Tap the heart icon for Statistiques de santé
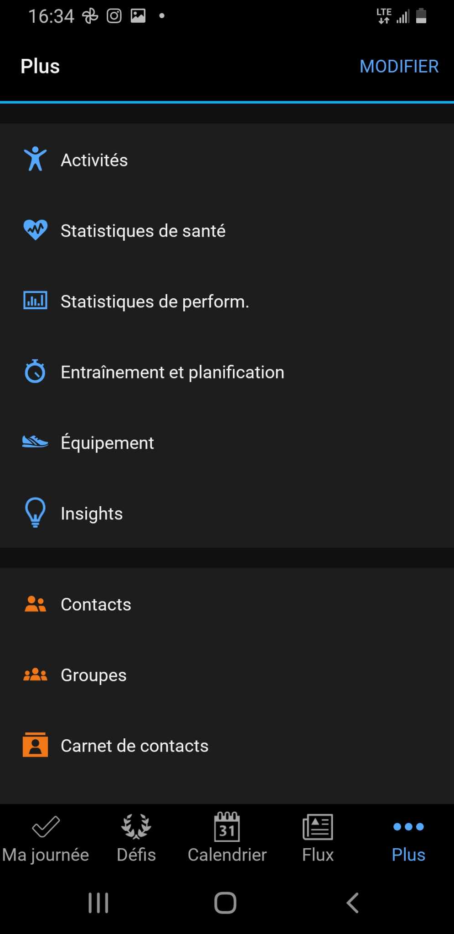The width and height of the screenshot is (454, 934). point(35,230)
